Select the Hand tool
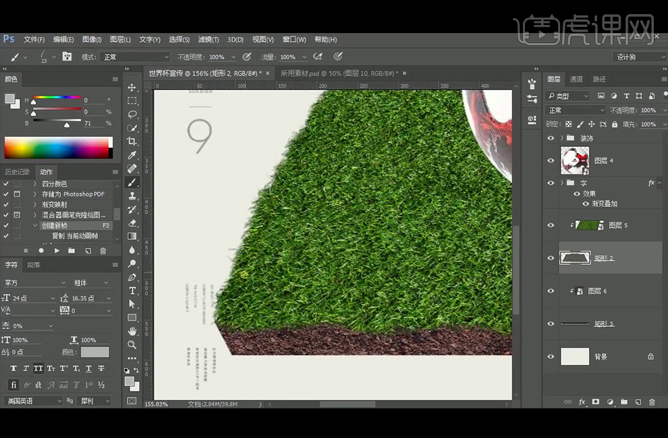The image size is (668, 438). click(x=132, y=331)
